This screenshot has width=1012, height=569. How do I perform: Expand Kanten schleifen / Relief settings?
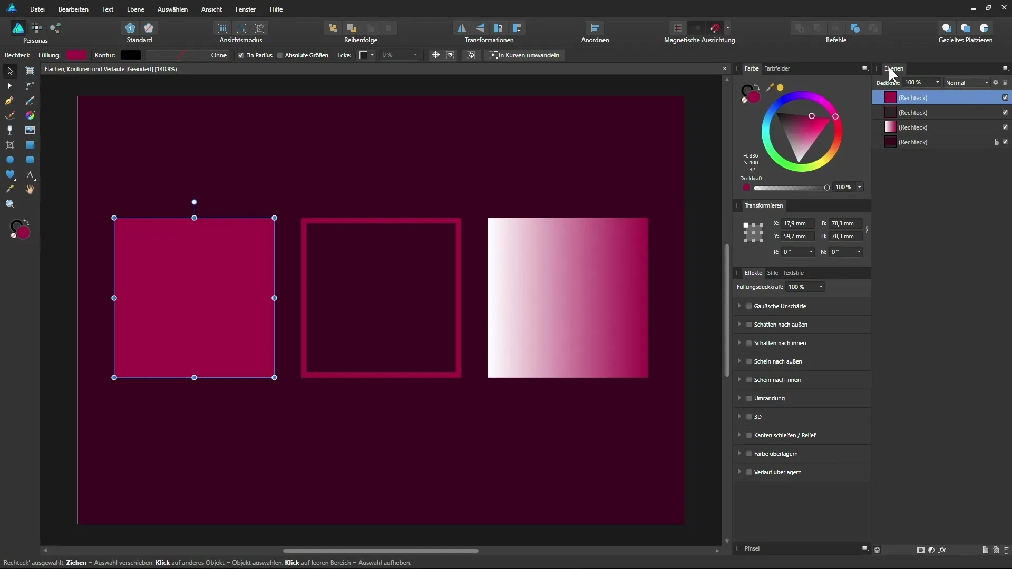click(x=739, y=435)
